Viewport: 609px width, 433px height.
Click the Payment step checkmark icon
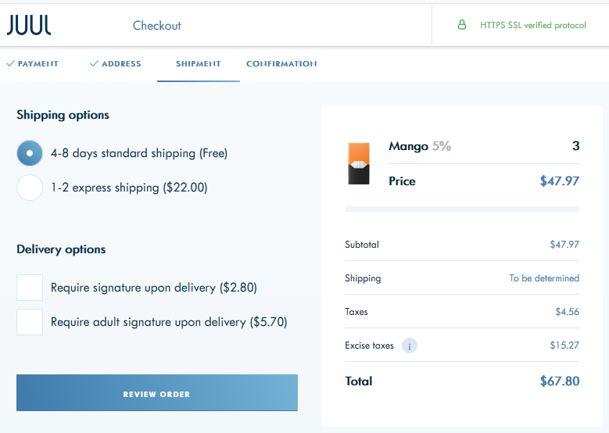point(10,63)
